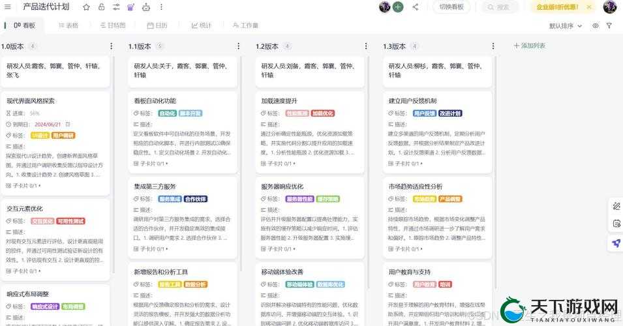
Task: Expand 子卡片 0/1 under 现代界面风格探索
Action: (x=23, y=185)
